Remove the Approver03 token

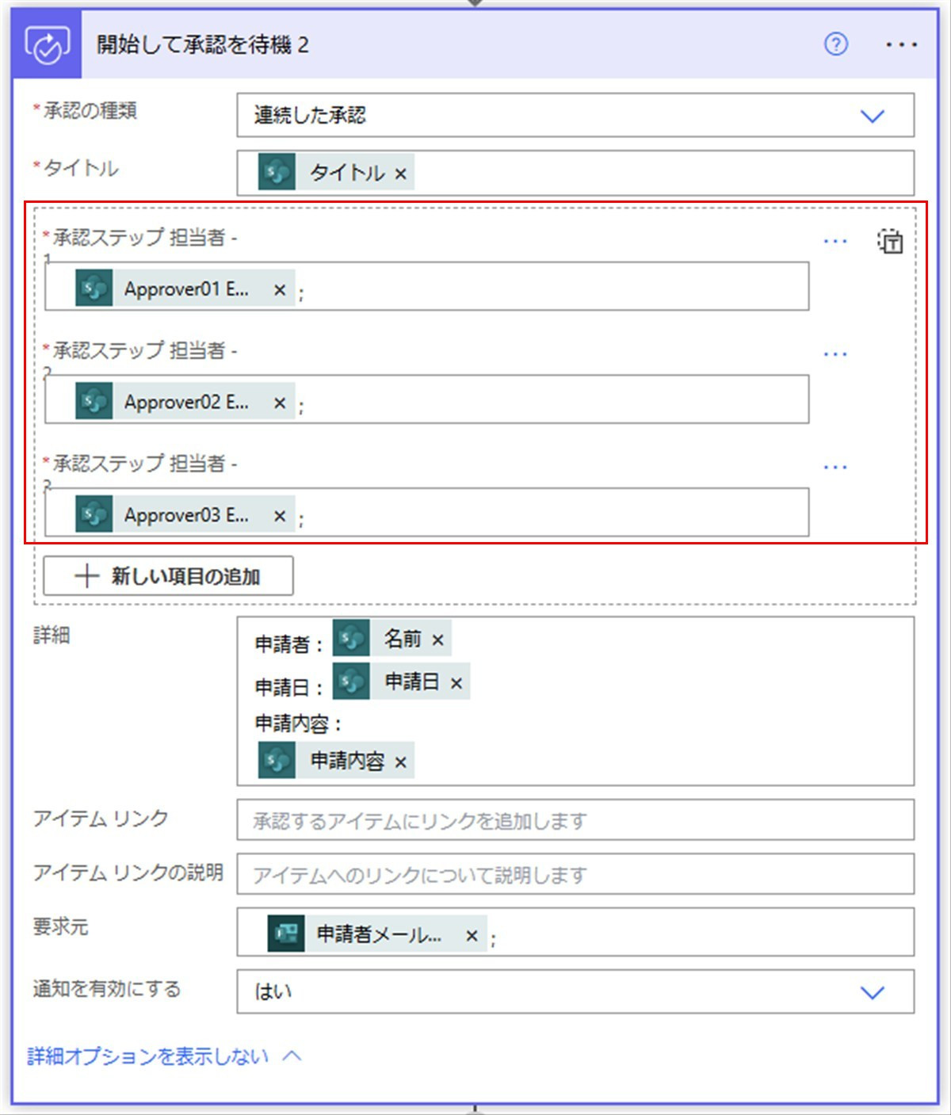[x=280, y=516]
